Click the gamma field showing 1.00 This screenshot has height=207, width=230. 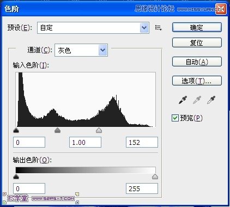click(x=85, y=142)
